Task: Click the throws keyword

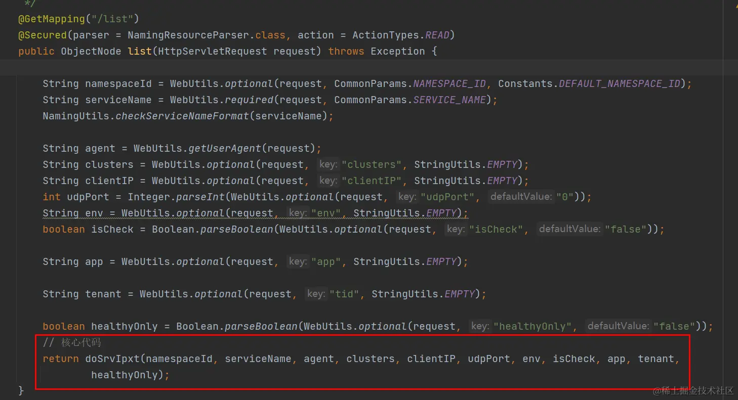Action: point(346,51)
